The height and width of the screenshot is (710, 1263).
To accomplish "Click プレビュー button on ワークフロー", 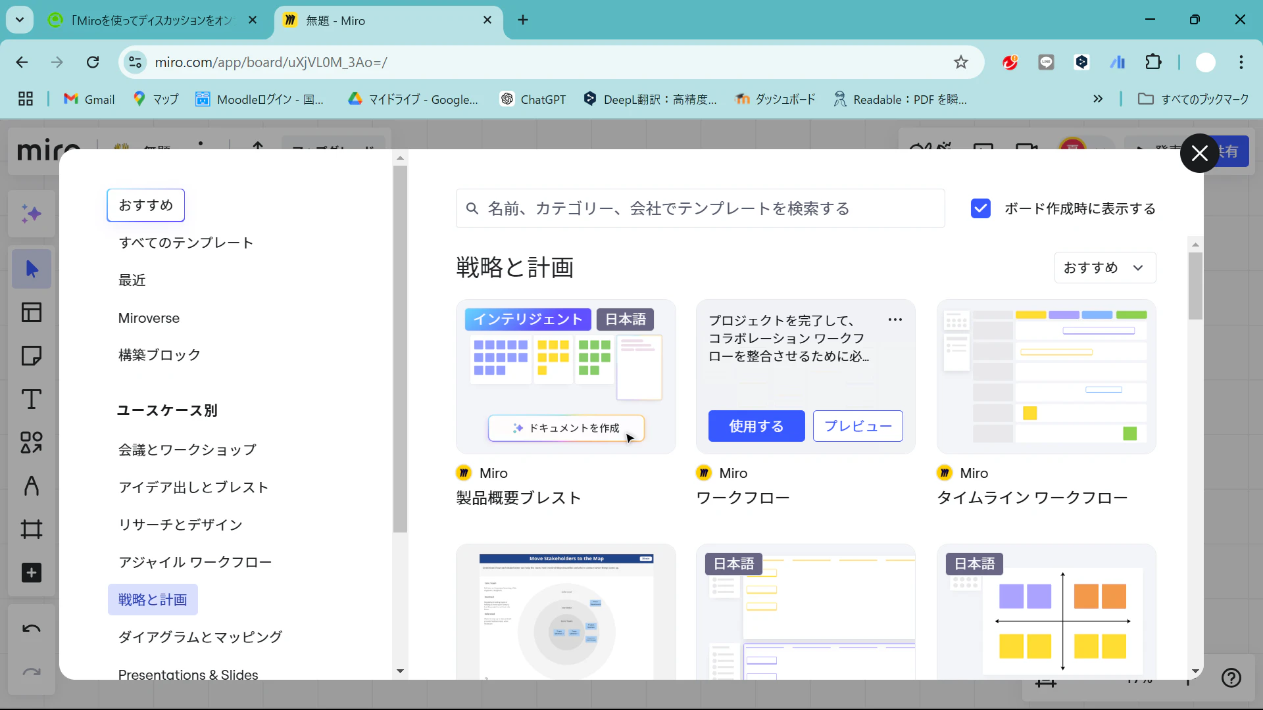I will (858, 427).
